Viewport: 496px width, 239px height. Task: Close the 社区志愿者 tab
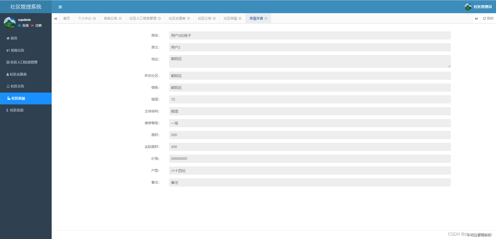tap(189, 18)
